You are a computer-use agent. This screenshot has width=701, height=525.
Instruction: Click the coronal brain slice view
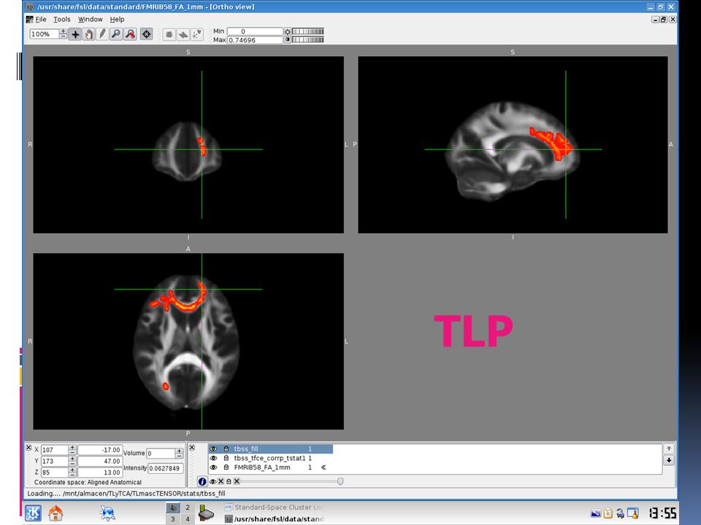[188, 144]
